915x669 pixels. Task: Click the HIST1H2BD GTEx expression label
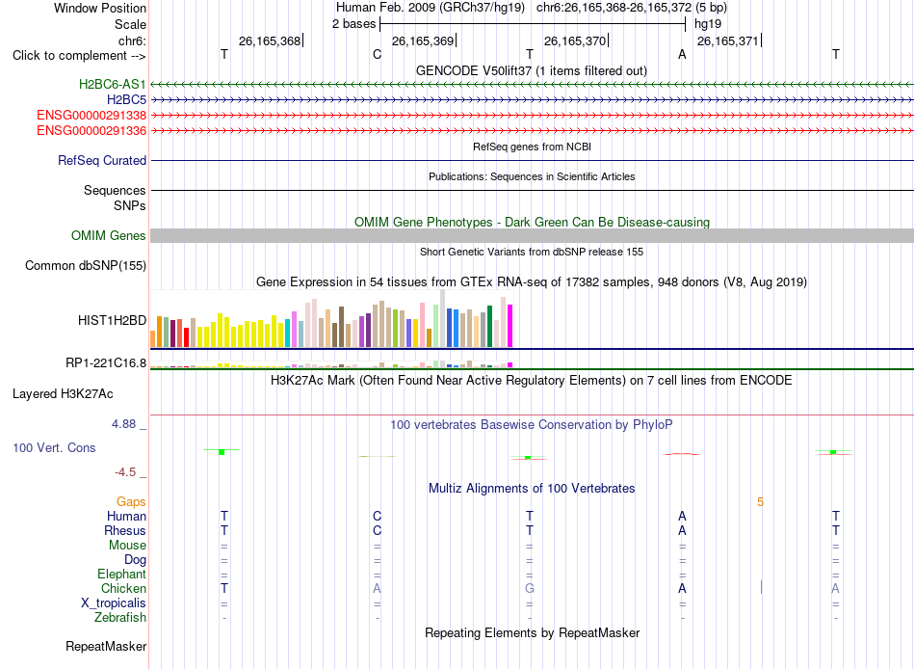pyautogui.click(x=112, y=320)
